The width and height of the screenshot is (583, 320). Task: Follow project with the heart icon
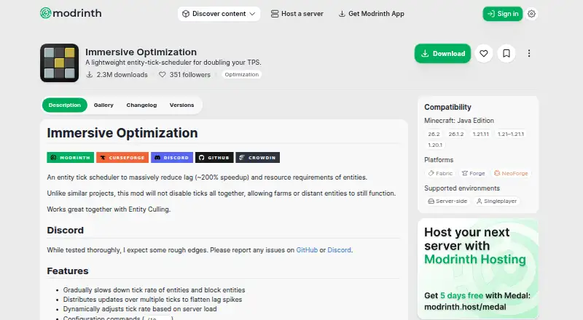click(x=483, y=54)
